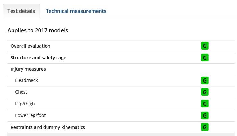The width and height of the screenshot is (237, 136).
Task: Select the Test details tab
Action: [21, 11]
